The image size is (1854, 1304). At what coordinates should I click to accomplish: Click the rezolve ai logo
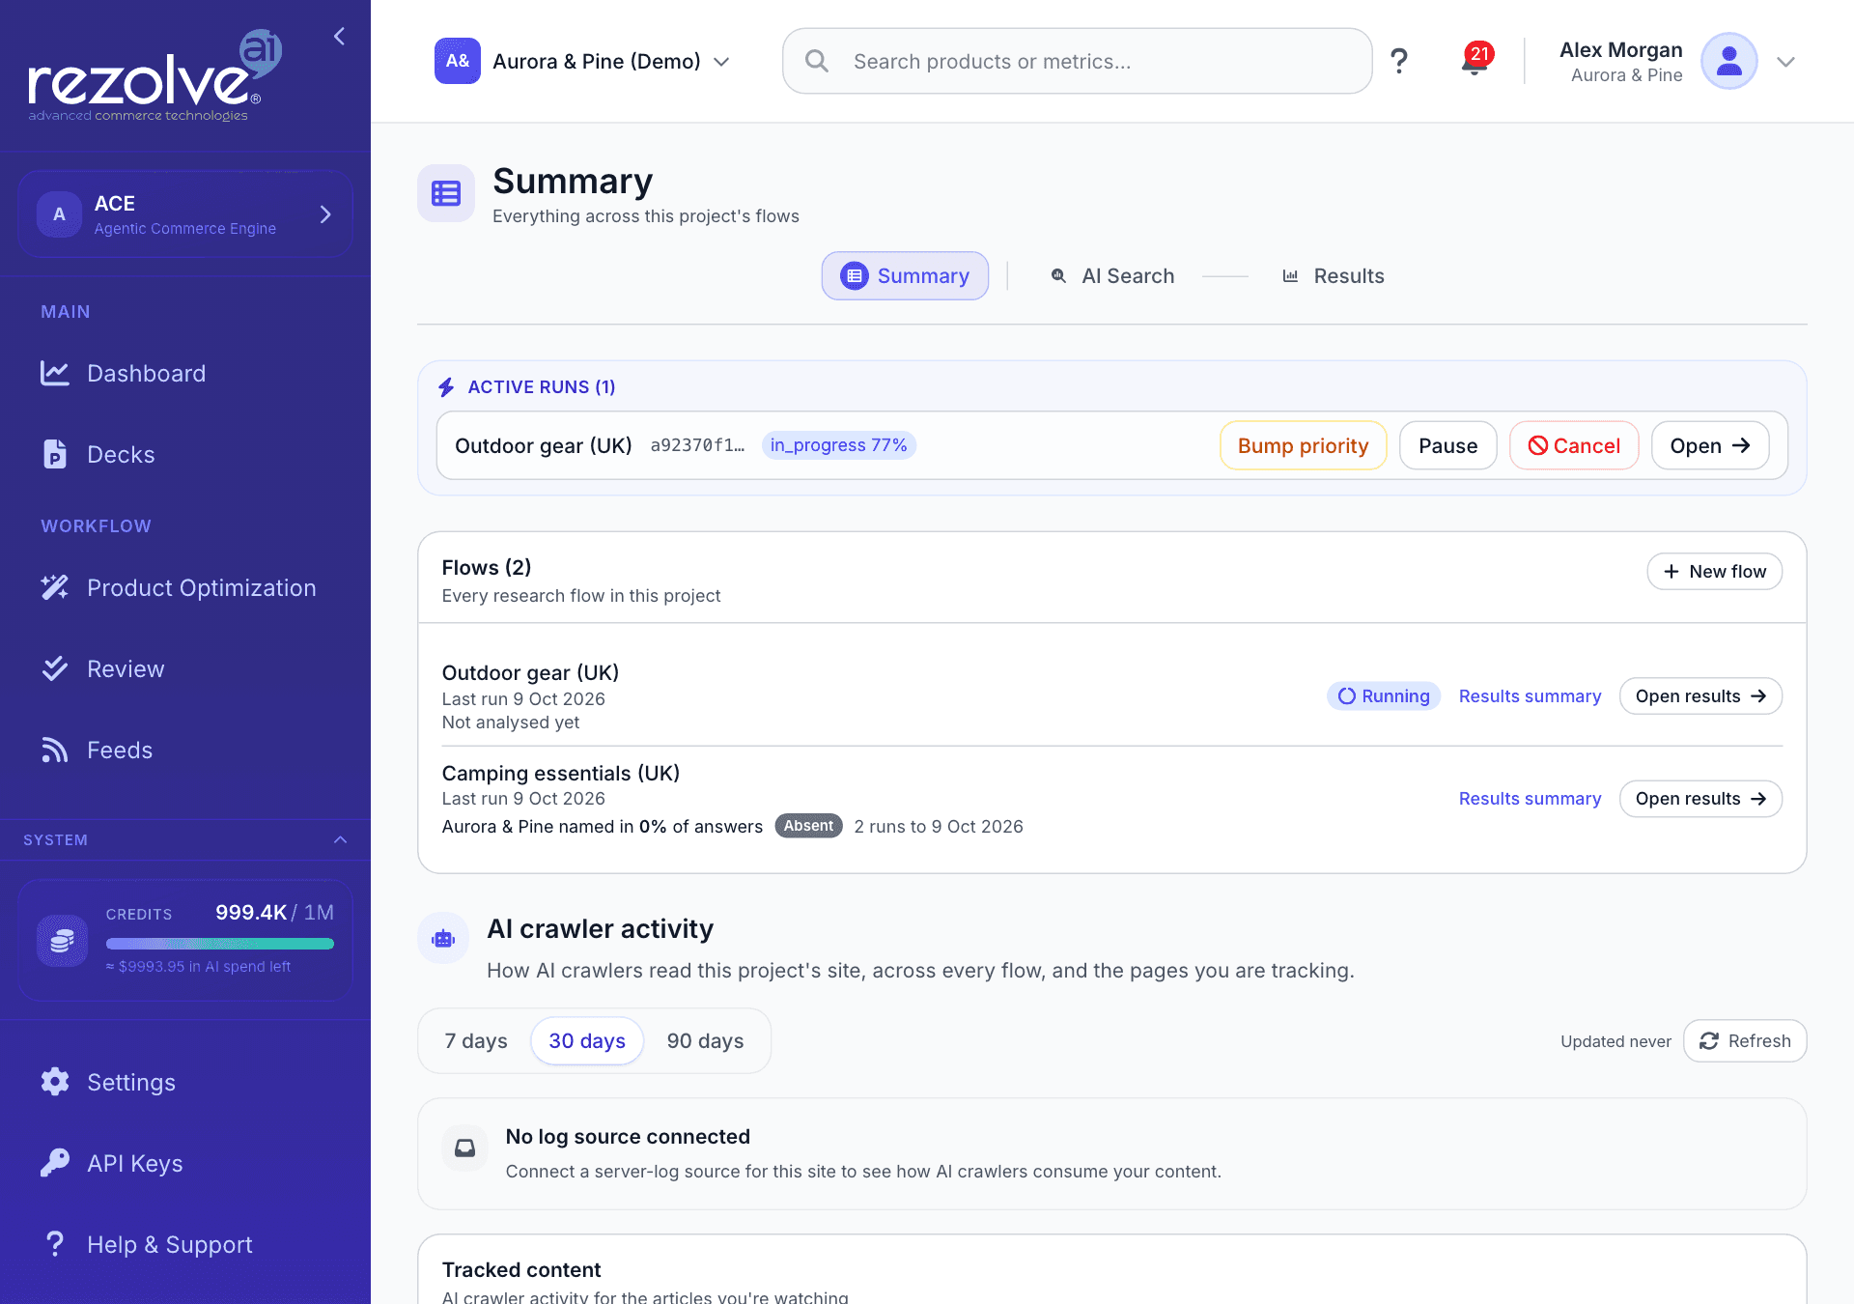154,75
